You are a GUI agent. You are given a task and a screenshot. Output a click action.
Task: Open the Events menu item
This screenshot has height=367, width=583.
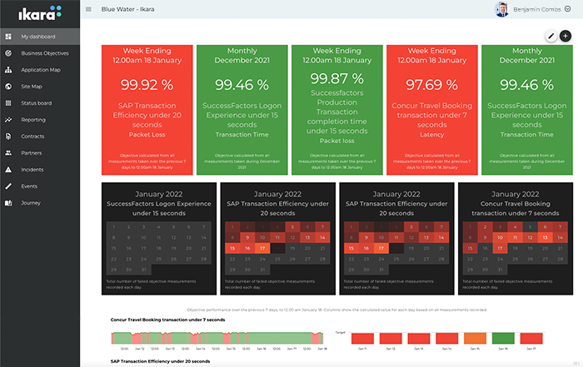pos(29,186)
